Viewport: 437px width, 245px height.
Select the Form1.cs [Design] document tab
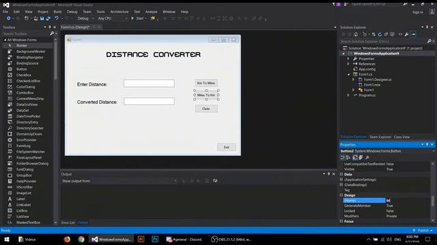pyautogui.click(x=75, y=27)
